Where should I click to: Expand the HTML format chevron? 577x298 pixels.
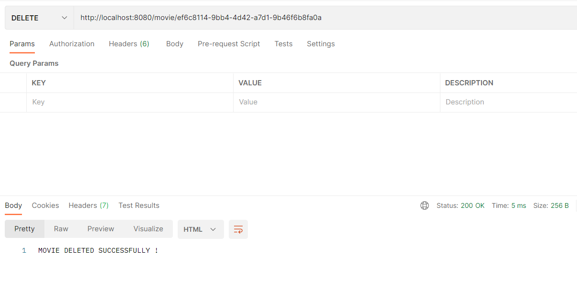[213, 229]
